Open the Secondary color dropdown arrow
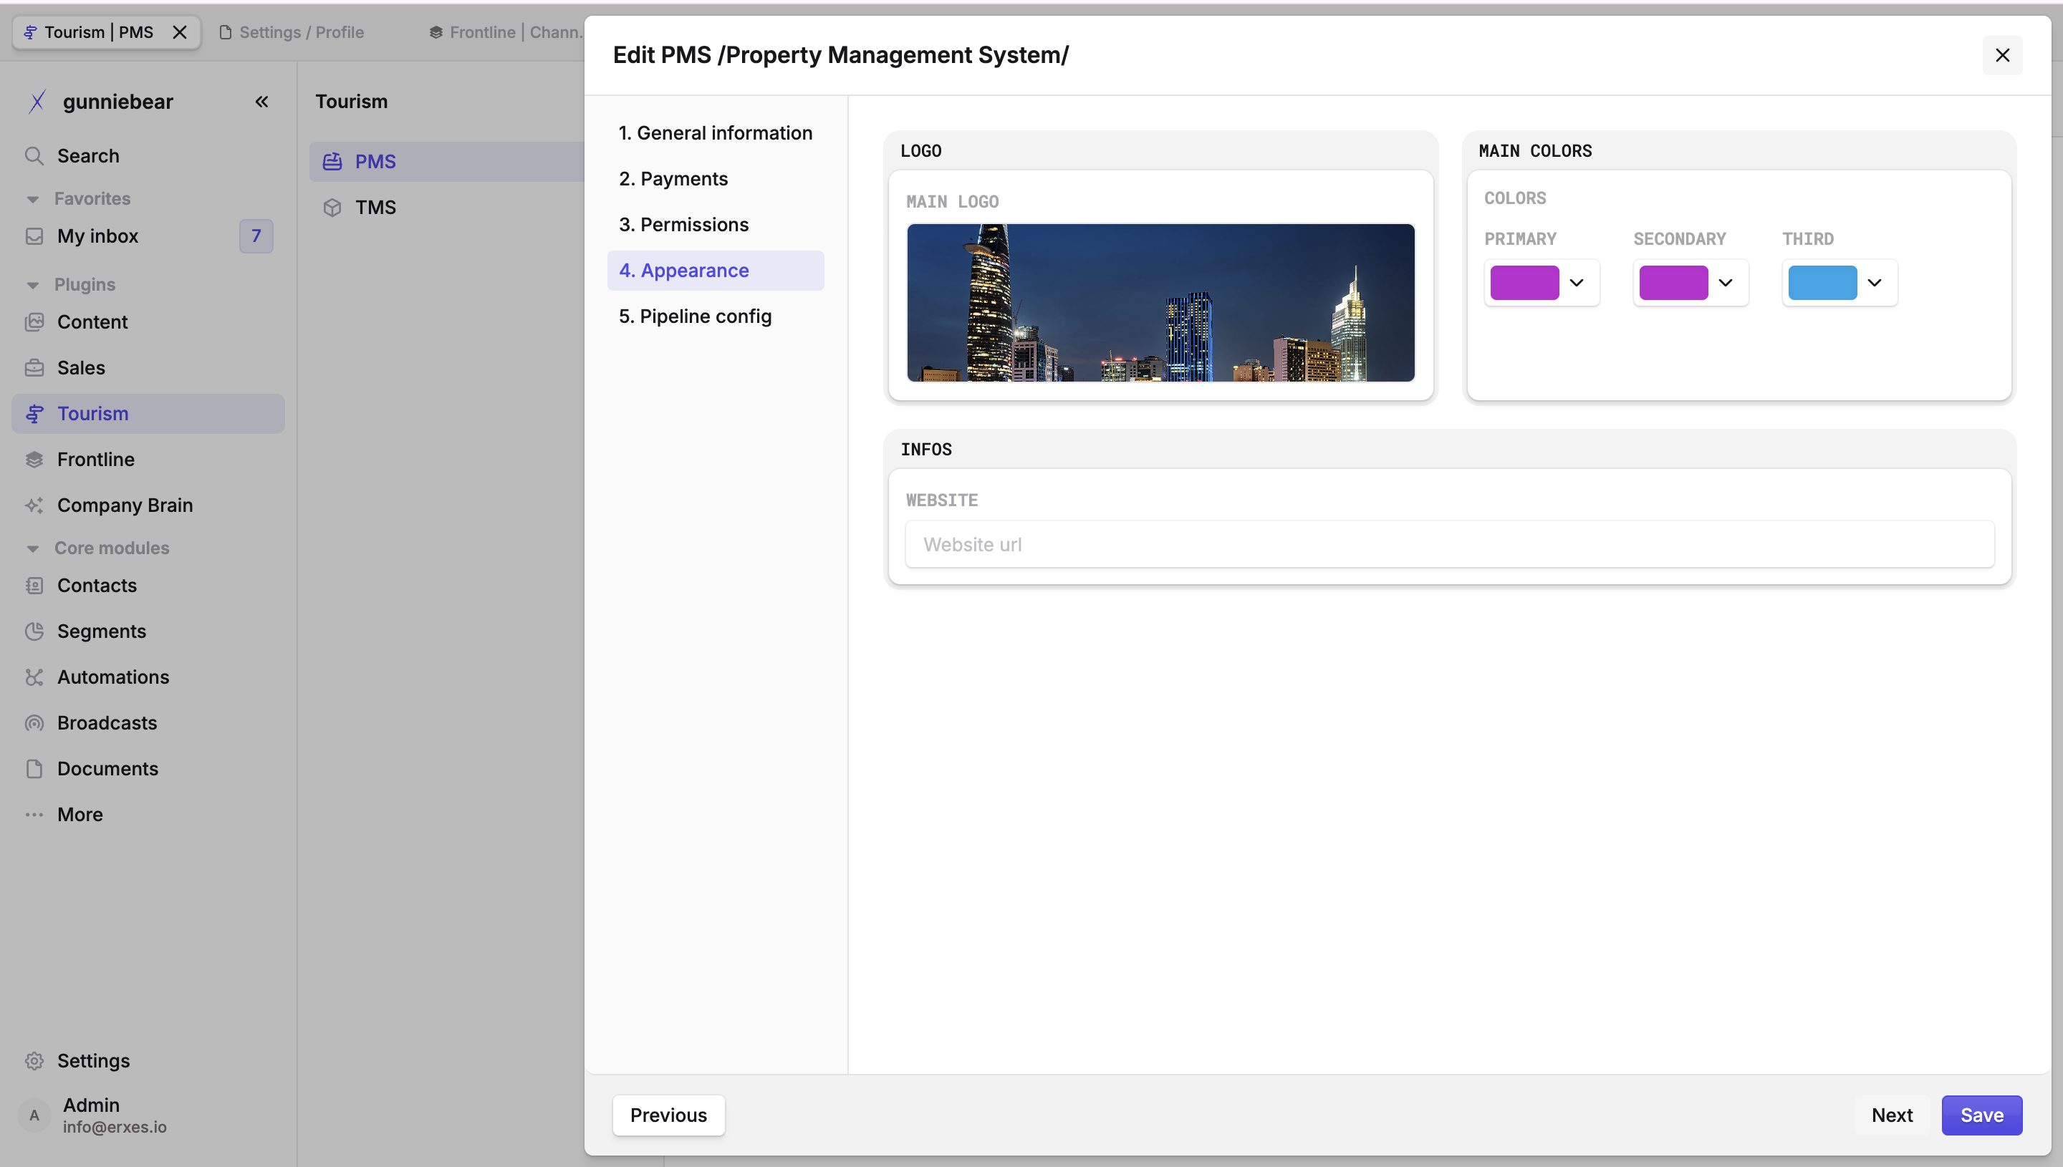Viewport: 2063px width, 1167px height. [x=1726, y=282]
